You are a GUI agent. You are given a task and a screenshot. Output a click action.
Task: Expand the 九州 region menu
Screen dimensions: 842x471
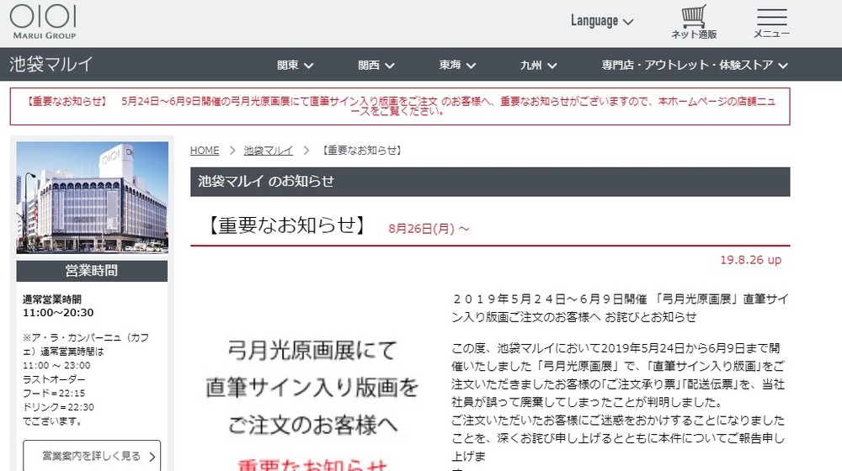click(538, 65)
